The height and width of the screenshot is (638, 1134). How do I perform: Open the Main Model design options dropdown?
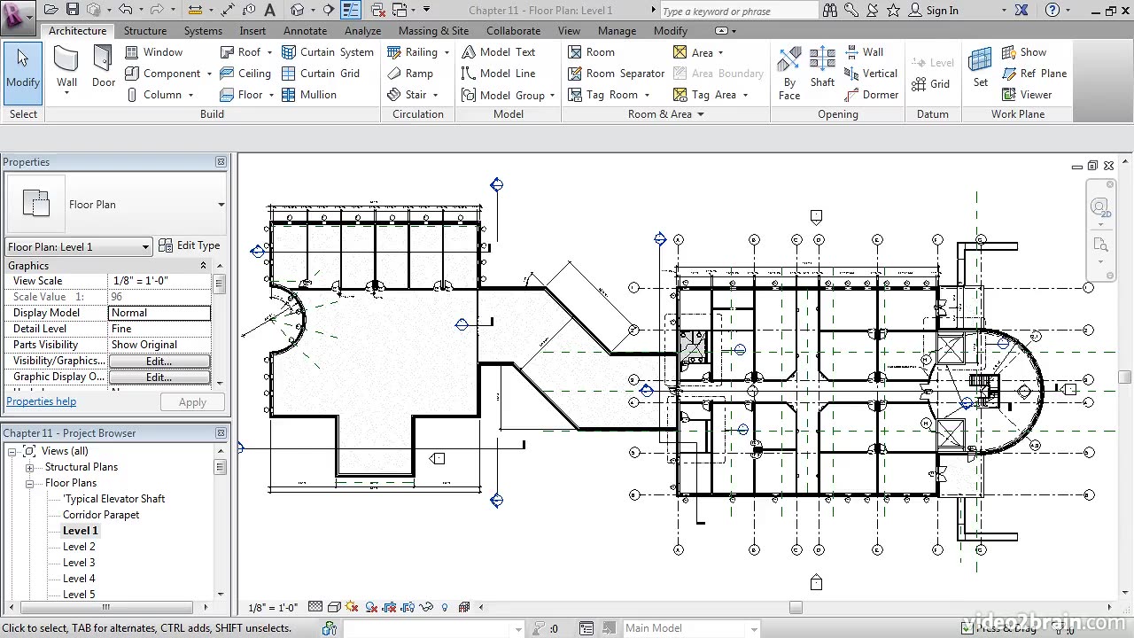754,629
